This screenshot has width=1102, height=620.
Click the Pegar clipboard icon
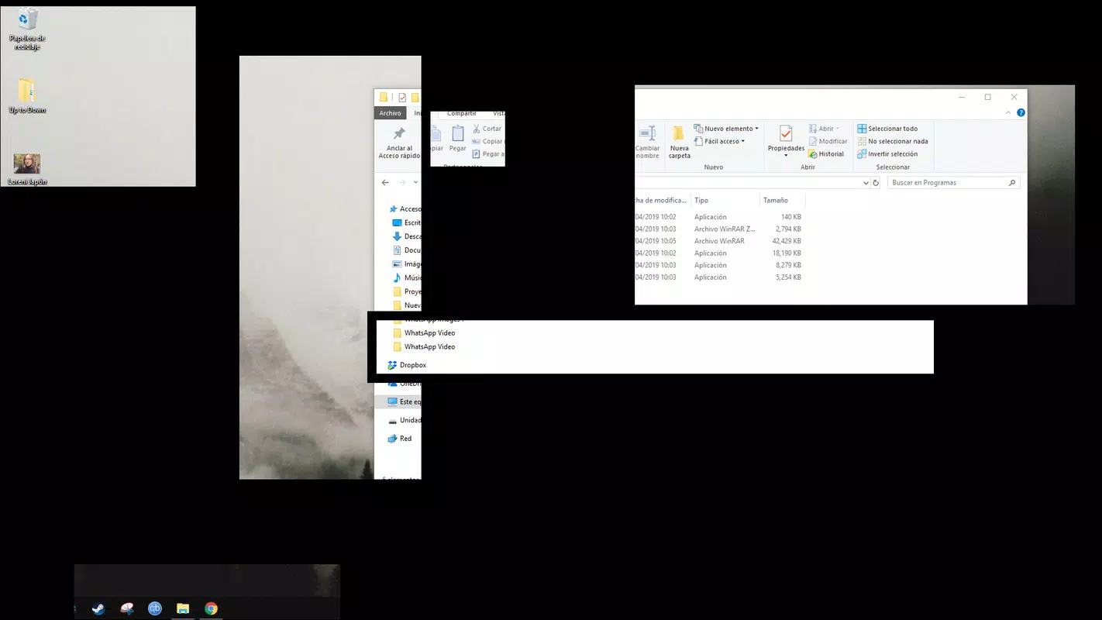pos(458,134)
